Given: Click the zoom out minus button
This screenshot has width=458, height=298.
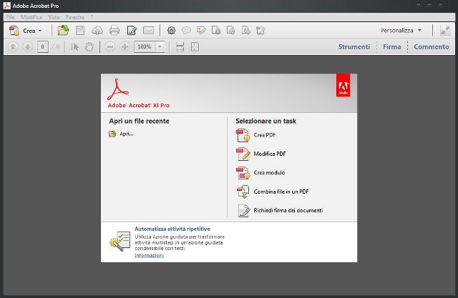Looking at the screenshot, I should (x=109, y=46).
